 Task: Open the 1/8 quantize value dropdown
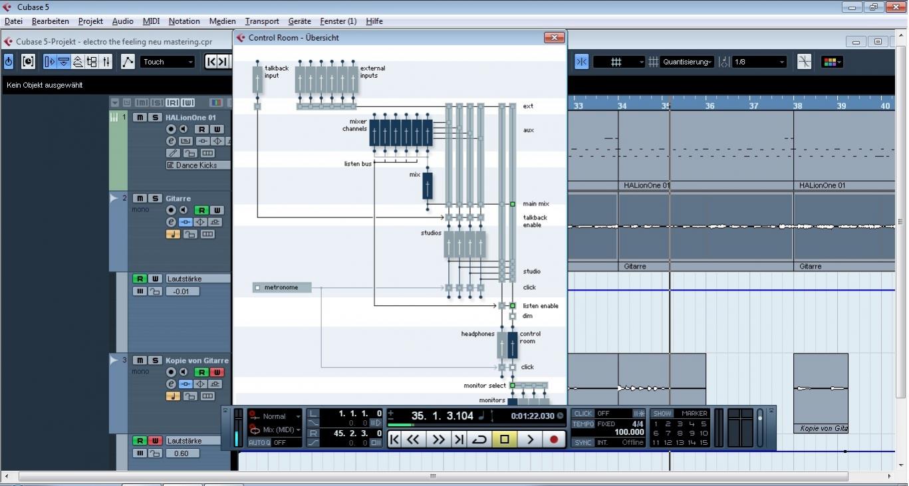click(759, 62)
